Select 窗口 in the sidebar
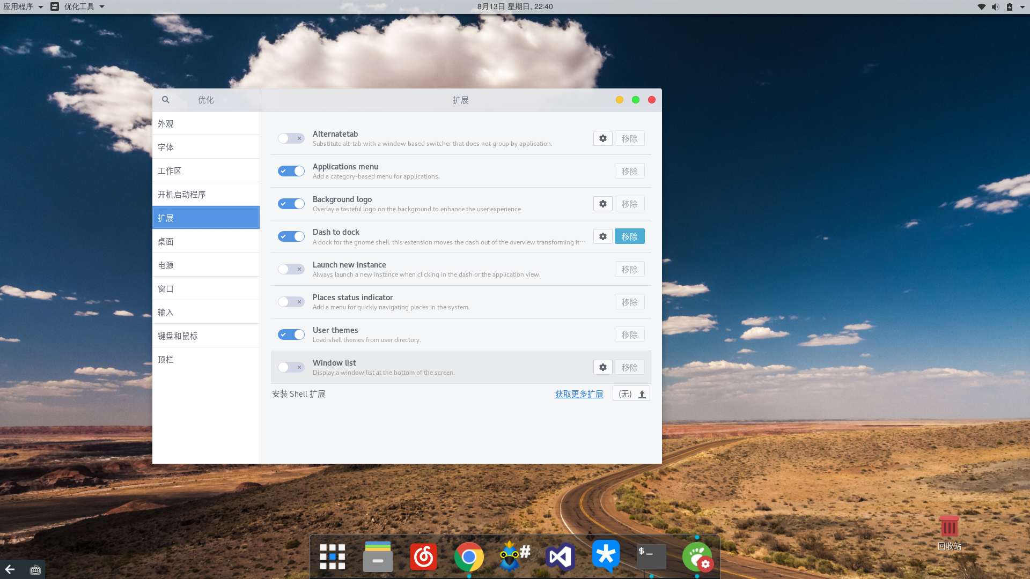Image resolution: width=1030 pixels, height=579 pixels. click(206, 288)
